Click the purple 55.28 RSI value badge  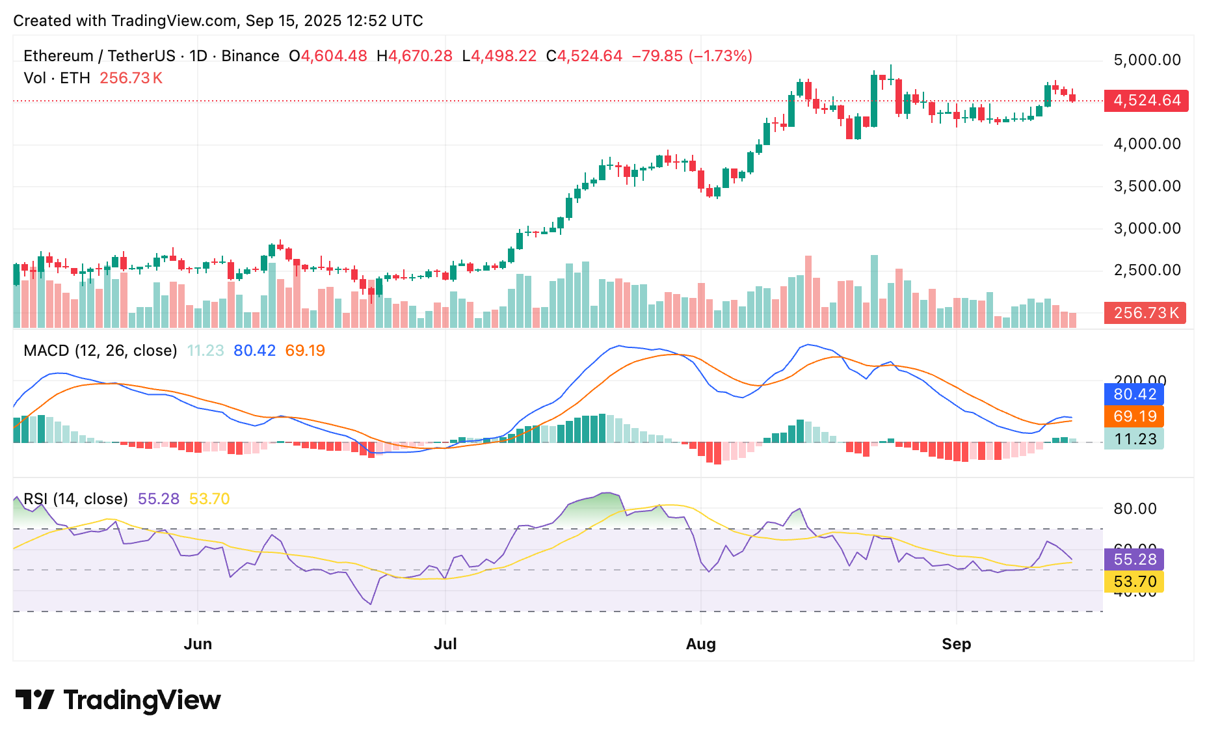pyautogui.click(x=1134, y=559)
